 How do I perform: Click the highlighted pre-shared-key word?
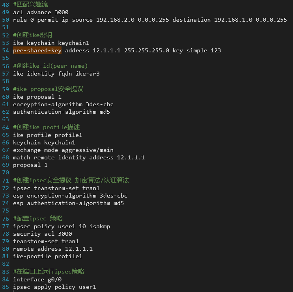[x=37, y=50]
